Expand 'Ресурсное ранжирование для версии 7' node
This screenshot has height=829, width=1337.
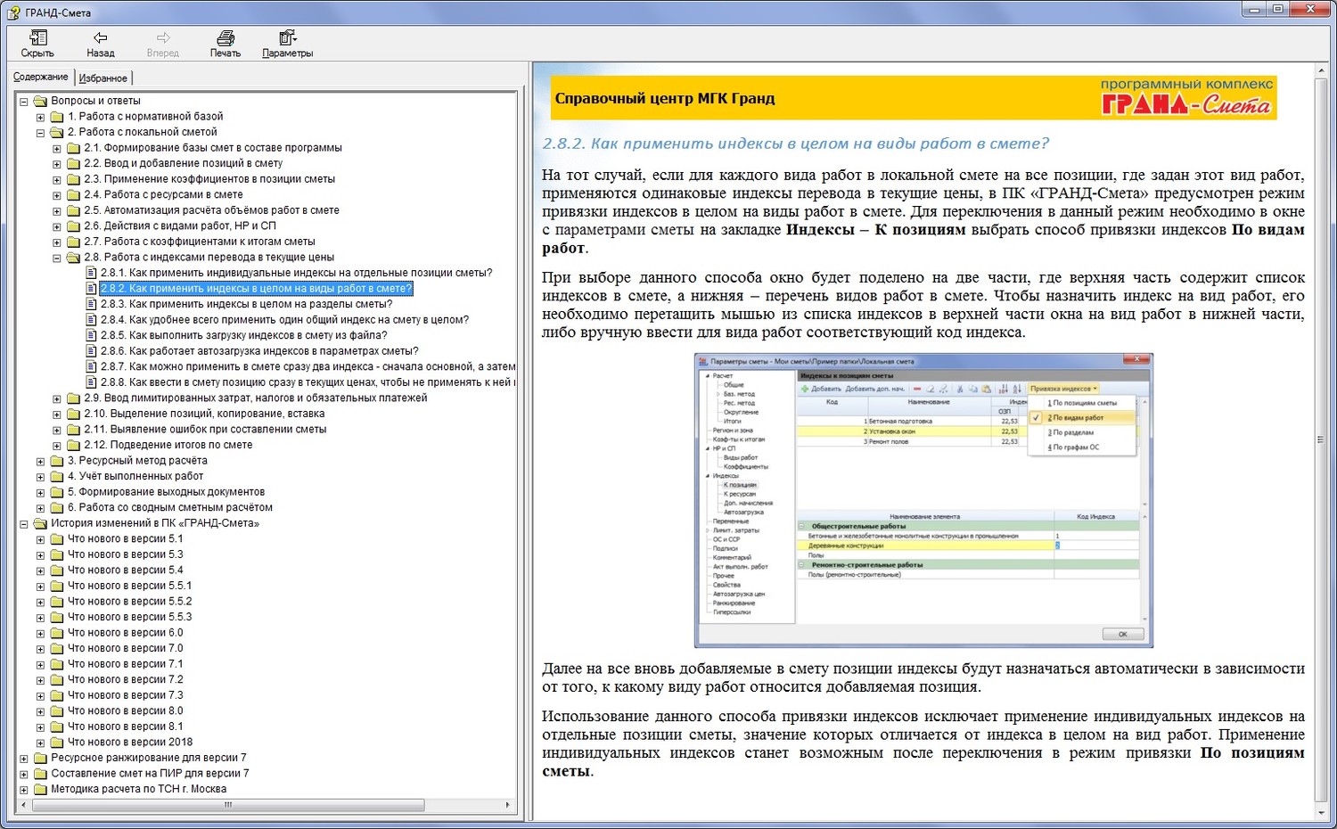tap(24, 759)
